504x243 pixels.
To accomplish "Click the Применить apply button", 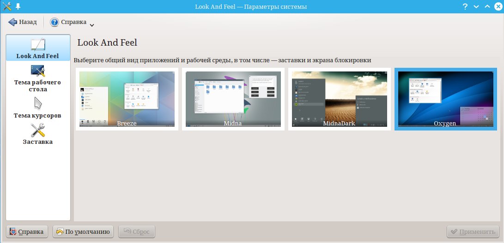I will (x=473, y=231).
